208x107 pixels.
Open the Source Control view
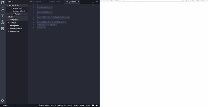[2, 15]
